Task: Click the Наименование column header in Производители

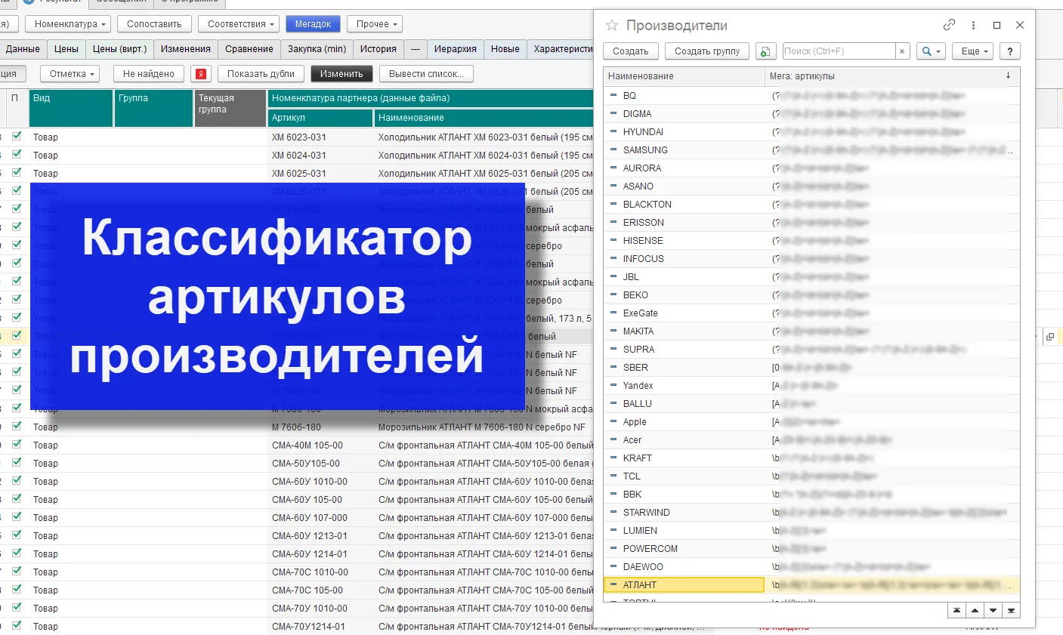Action: click(684, 76)
